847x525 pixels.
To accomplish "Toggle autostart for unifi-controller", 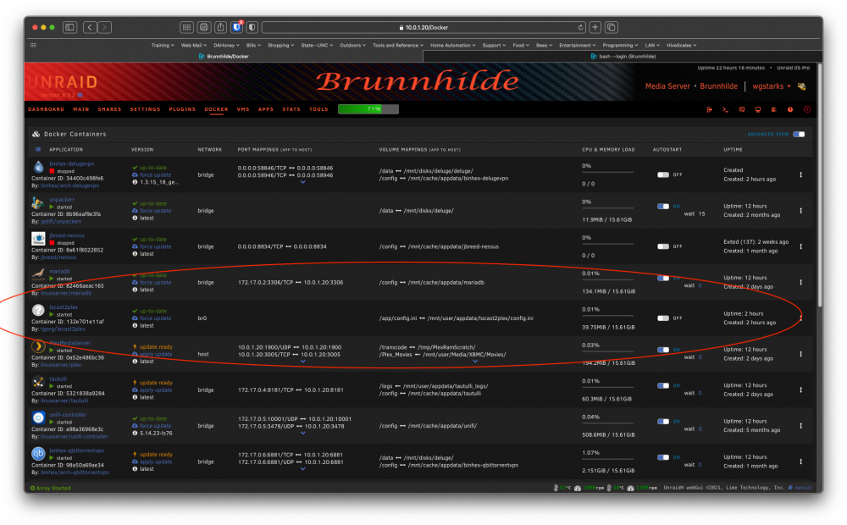I will click(663, 422).
